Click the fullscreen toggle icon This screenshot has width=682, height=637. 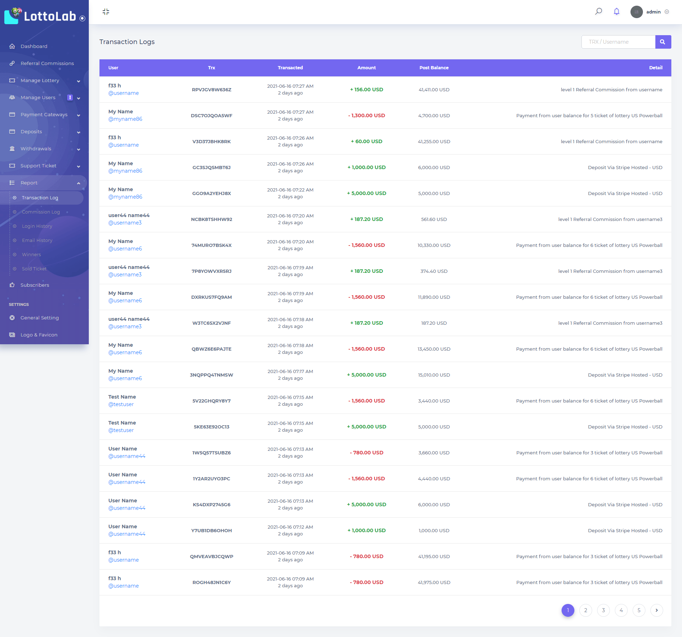click(106, 11)
